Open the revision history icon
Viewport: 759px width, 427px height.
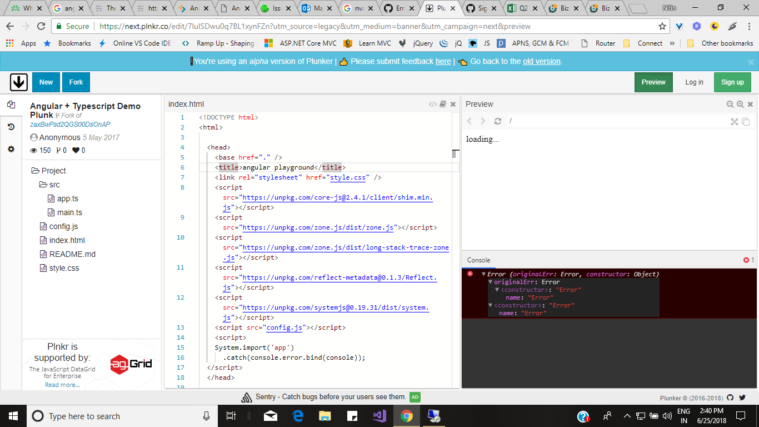click(11, 126)
